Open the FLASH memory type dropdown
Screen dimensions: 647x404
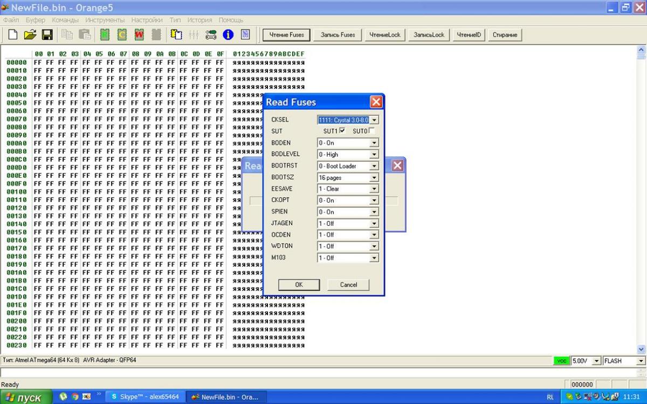tap(641, 361)
